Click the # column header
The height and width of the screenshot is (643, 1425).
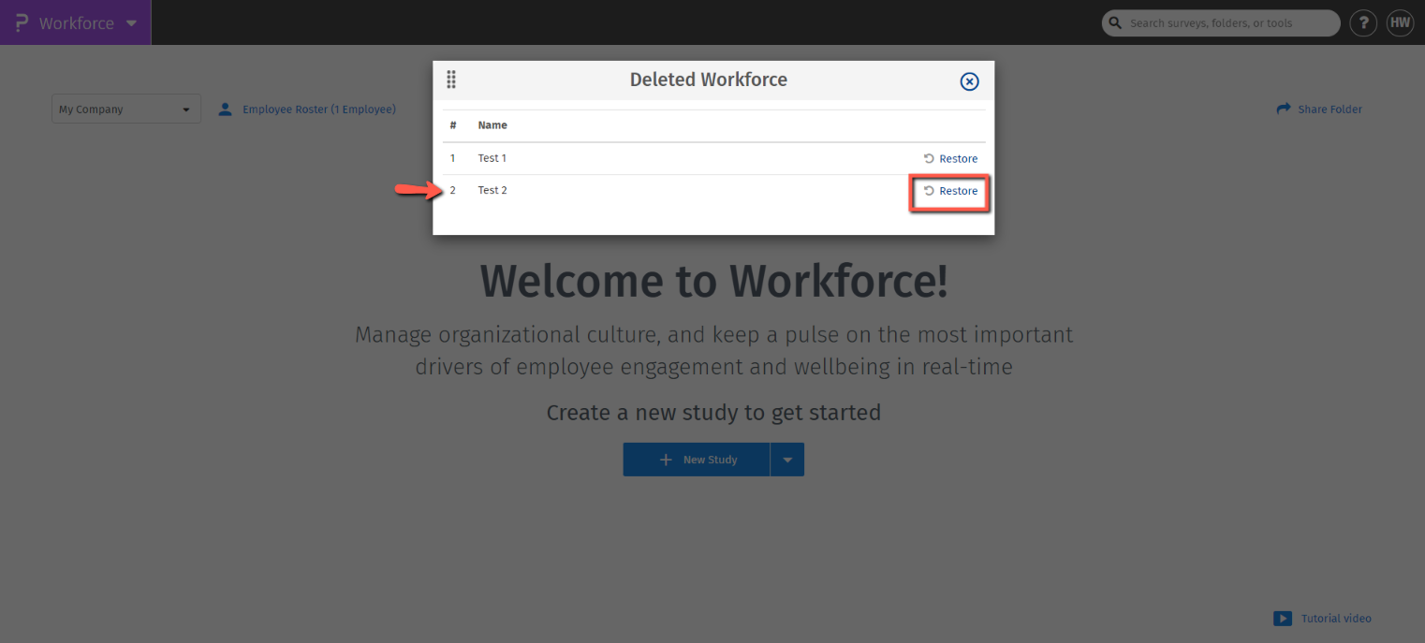453,124
